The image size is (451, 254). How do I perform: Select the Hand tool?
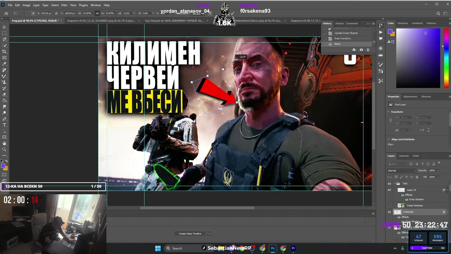click(4, 143)
